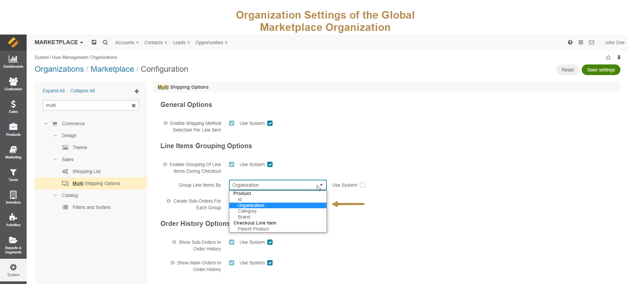
Task: Toggle Use System for Enable Grouping Of Line Items
Action: click(270, 164)
